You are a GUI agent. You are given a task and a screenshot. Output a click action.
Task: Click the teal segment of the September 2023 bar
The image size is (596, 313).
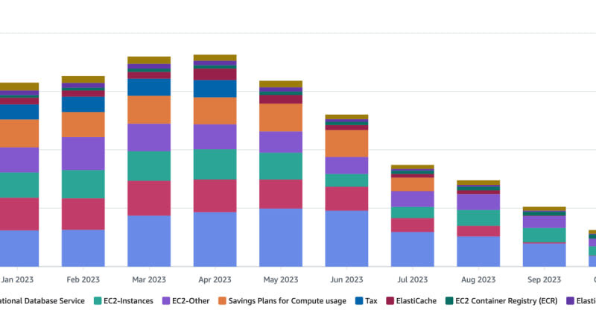pos(544,235)
